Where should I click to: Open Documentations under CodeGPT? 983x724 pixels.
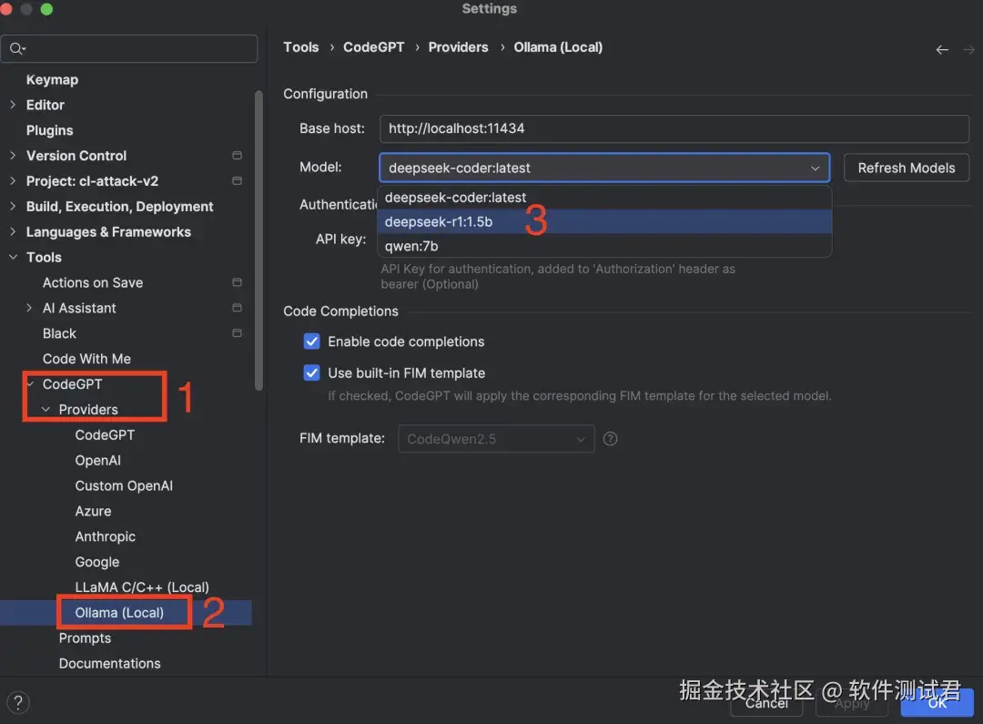point(110,663)
